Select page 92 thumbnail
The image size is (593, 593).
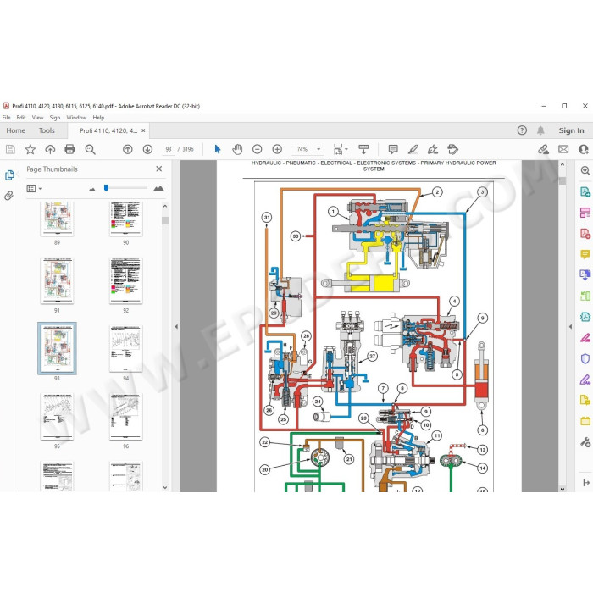coord(126,280)
